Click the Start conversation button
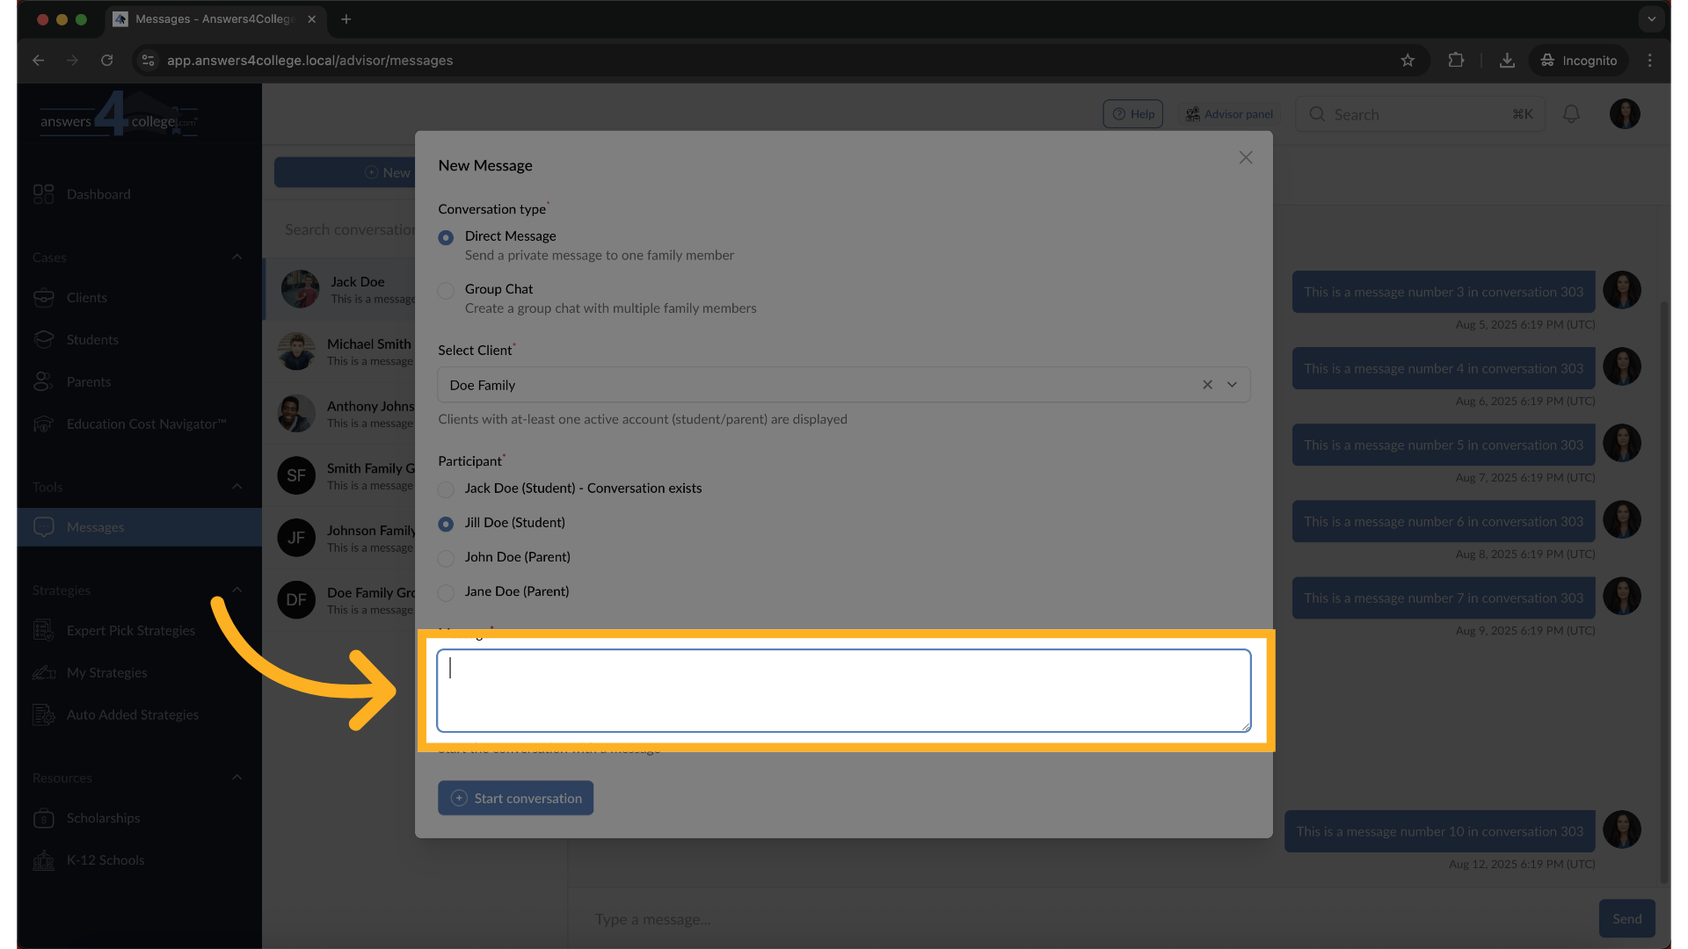This screenshot has width=1688, height=949. click(515, 798)
